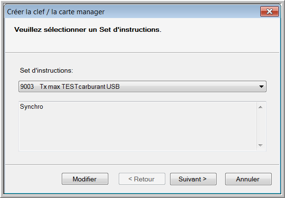Image resolution: width=285 pixels, height=198 pixels.
Task: Click the 'TESTcarburant' text in the combo box
Action: tap(84, 86)
